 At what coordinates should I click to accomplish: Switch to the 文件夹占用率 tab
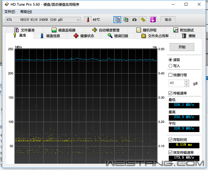click(155, 36)
